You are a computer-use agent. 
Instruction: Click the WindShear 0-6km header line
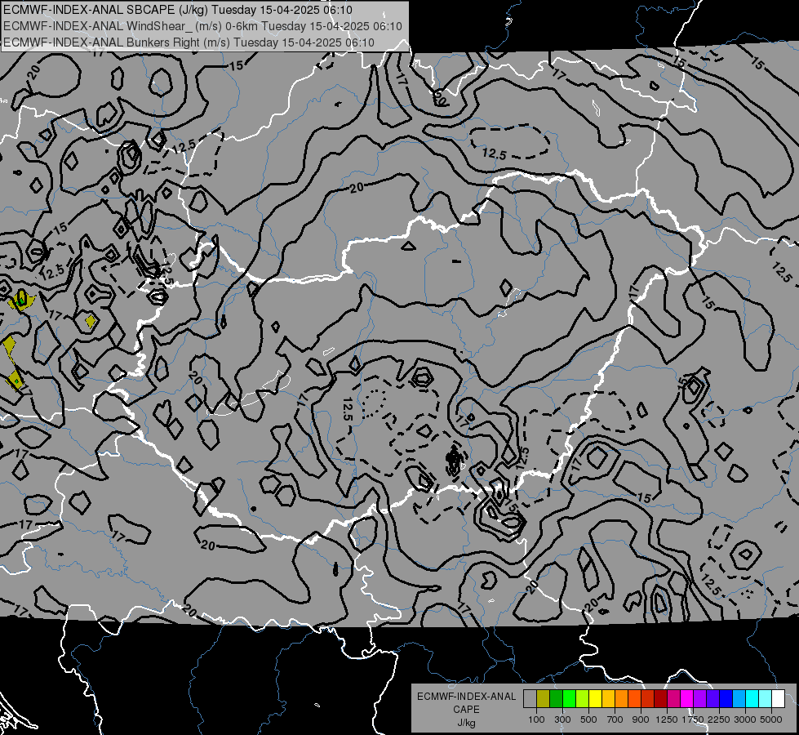pos(202,26)
